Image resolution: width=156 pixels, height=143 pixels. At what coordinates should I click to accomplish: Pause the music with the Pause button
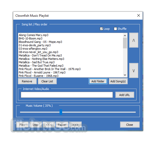(62, 125)
